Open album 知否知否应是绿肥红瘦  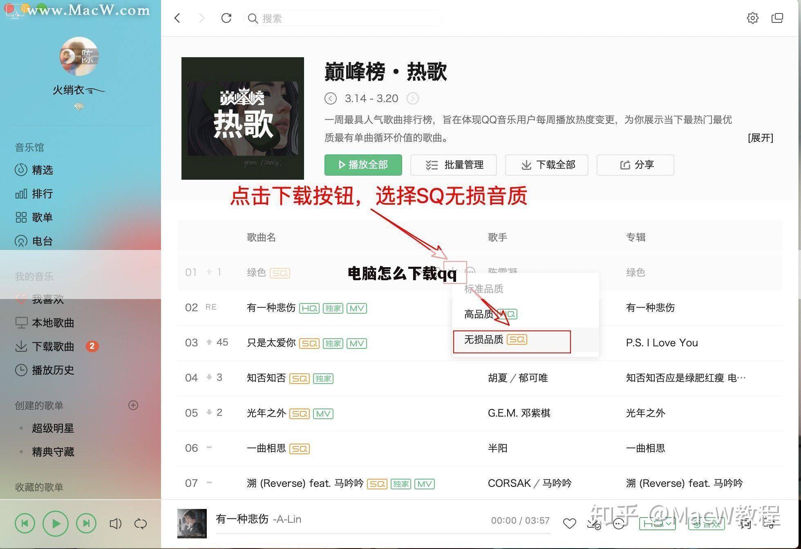(x=686, y=378)
